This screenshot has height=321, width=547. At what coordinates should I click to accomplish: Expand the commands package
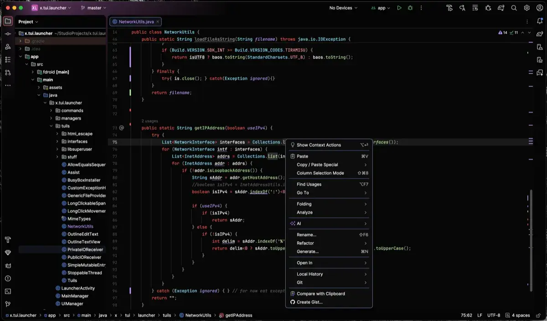point(51,110)
